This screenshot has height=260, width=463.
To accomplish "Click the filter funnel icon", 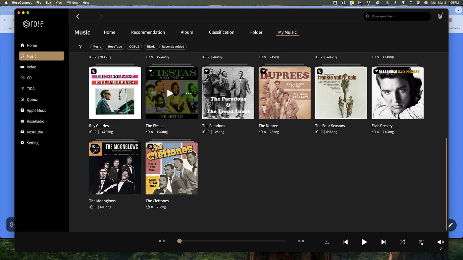I will coord(81,47).
